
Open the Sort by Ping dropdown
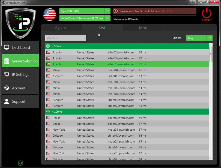[x=199, y=38]
